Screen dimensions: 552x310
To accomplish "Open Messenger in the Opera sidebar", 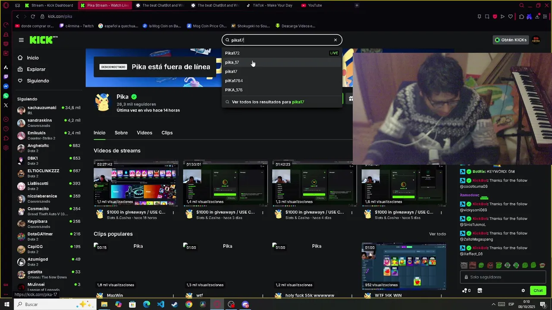I will tap(6, 86).
